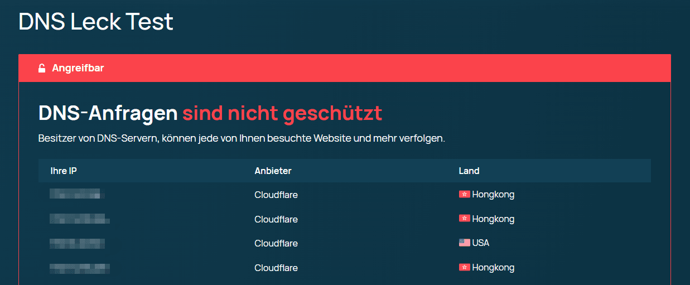
Task: Select Cloudflare in the second table row
Action: (276, 219)
